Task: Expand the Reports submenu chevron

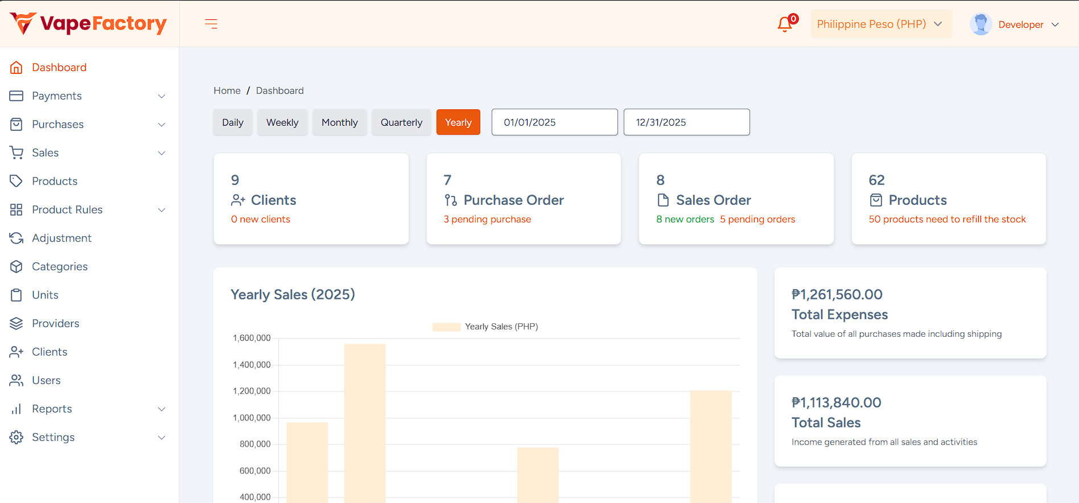Action: pos(162,409)
